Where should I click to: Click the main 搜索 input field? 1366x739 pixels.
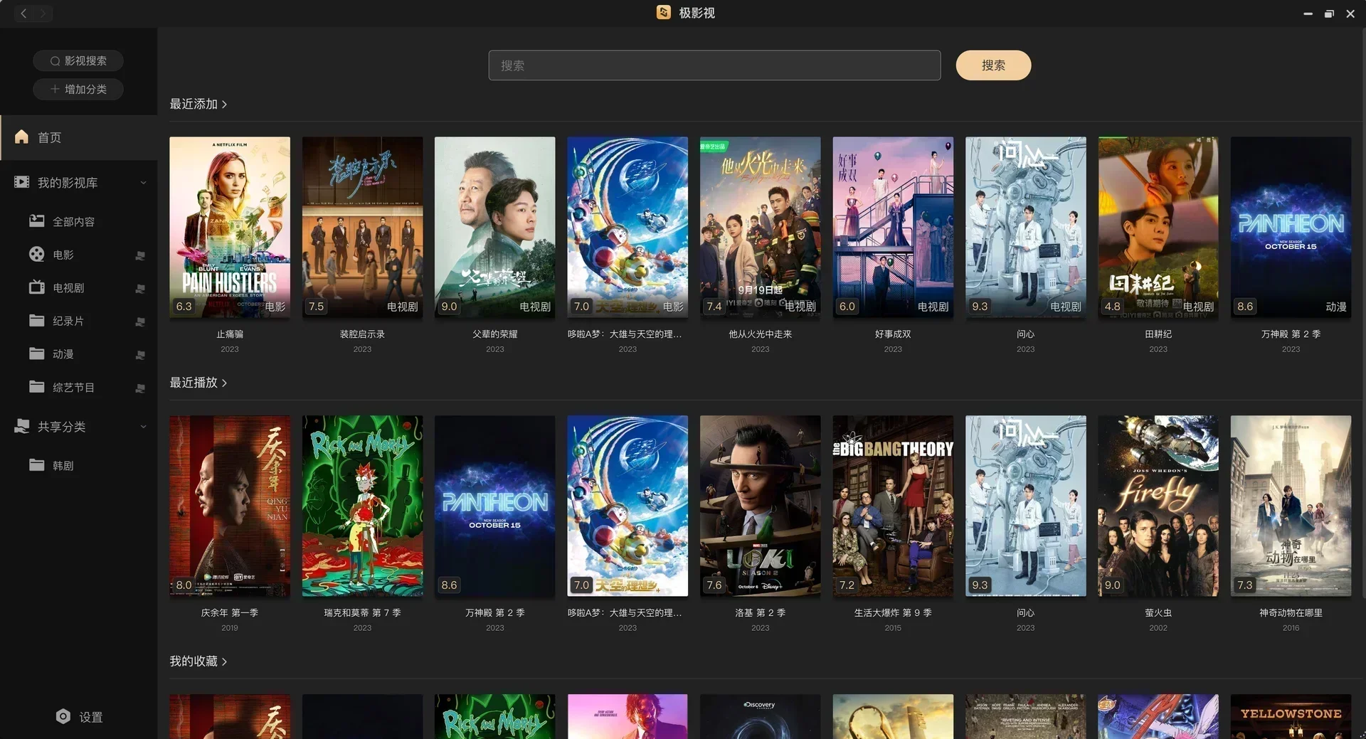[714, 65]
